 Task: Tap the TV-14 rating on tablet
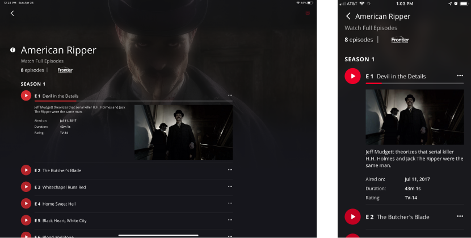(x=64, y=133)
